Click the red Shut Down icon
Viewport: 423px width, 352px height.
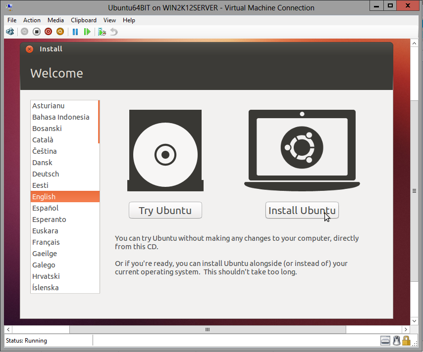(48, 32)
